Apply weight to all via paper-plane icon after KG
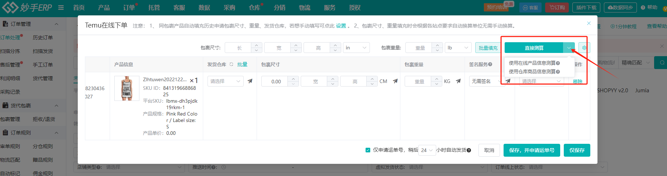 click(x=458, y=81)
